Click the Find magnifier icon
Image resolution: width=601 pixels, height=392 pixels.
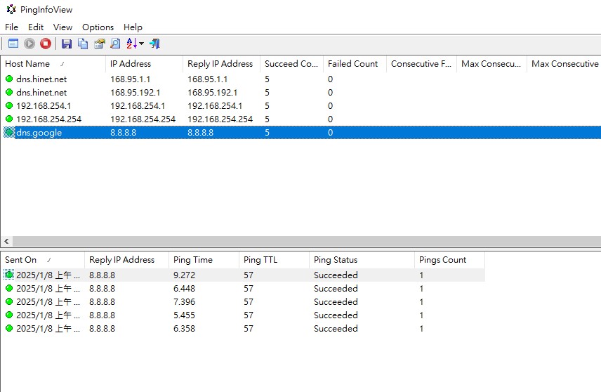[114, 44]
